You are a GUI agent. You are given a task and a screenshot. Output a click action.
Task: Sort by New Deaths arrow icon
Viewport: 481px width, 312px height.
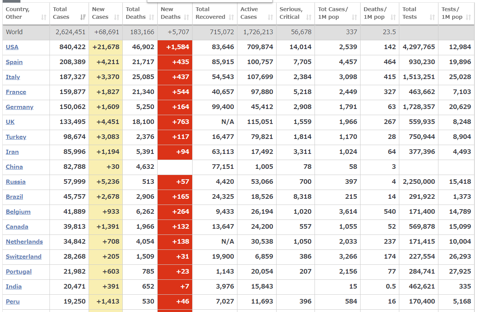[186, 17]
